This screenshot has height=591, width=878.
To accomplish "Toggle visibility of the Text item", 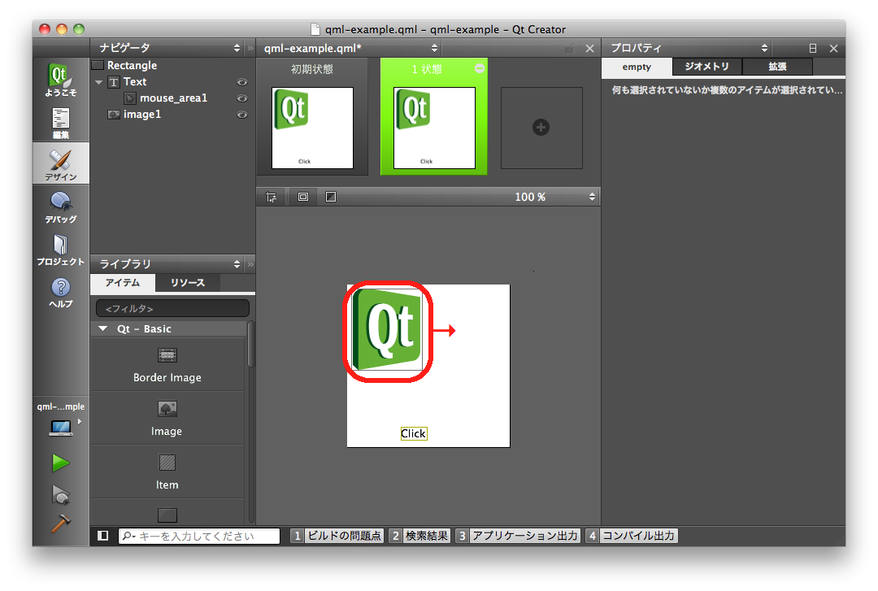I will coord(241,82).
